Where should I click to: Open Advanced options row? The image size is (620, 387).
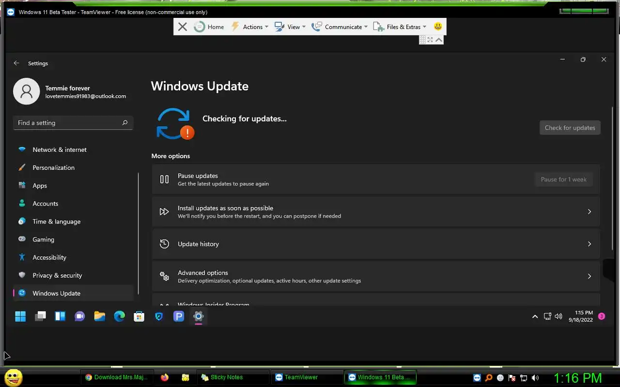point(376,276)
